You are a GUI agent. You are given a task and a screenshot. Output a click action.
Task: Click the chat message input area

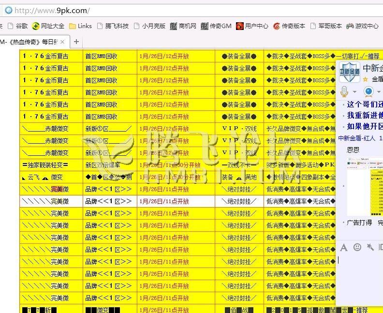pos(360,279)
